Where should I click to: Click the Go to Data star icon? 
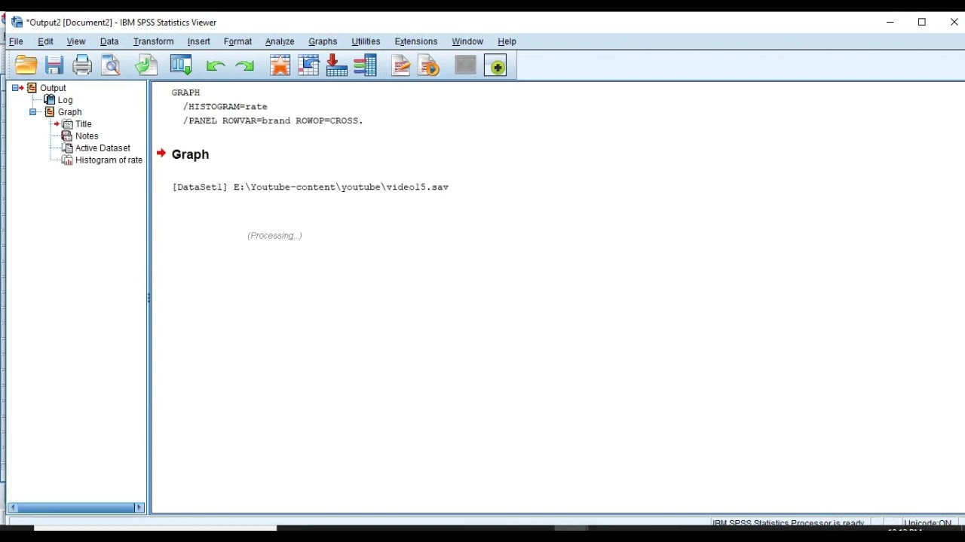pyautogui.click(x=280, y=65)
